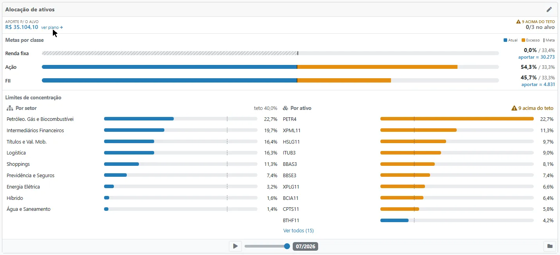Click the warning triangle next to 9 ACIMA DO TETO
This screenshot has height=255, width=560.
click(x=519, y=22)
